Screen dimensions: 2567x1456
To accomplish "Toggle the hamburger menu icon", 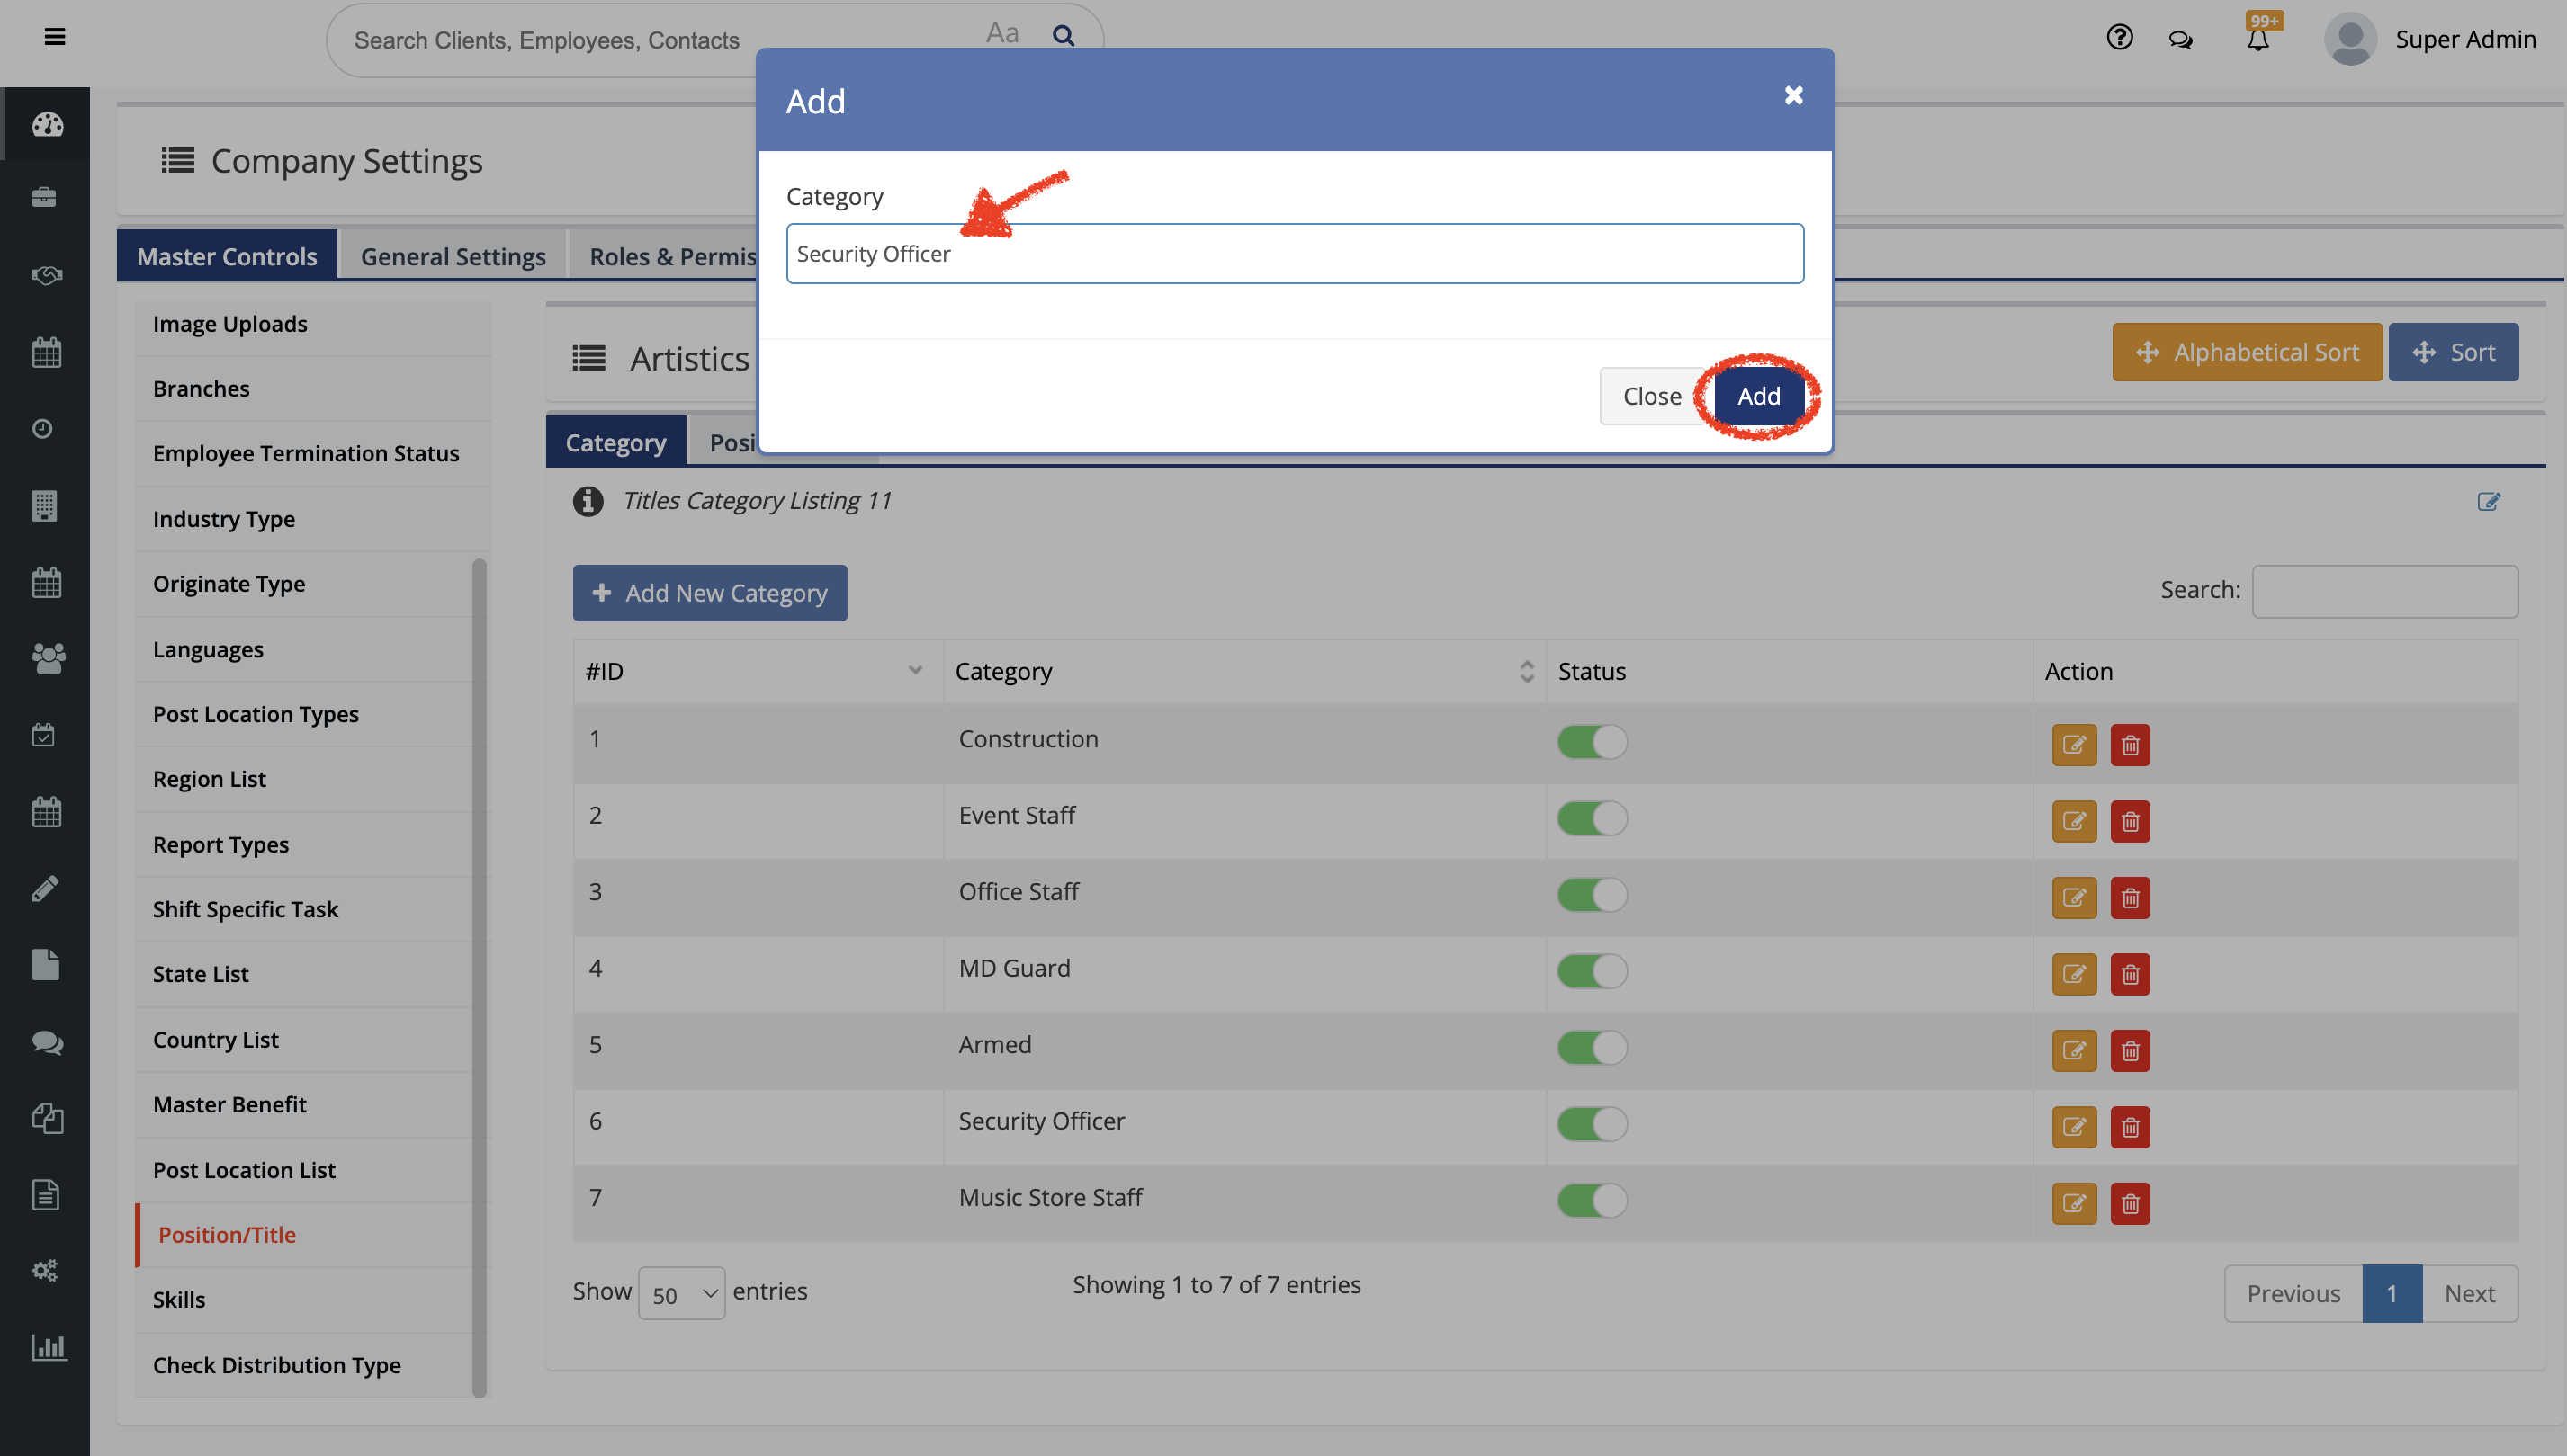I will pyautogui.click(x=55, y=37).
